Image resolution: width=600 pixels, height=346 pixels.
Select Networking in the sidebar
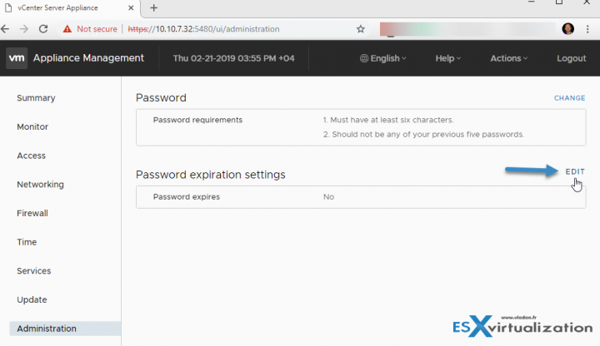coord(40,185)
